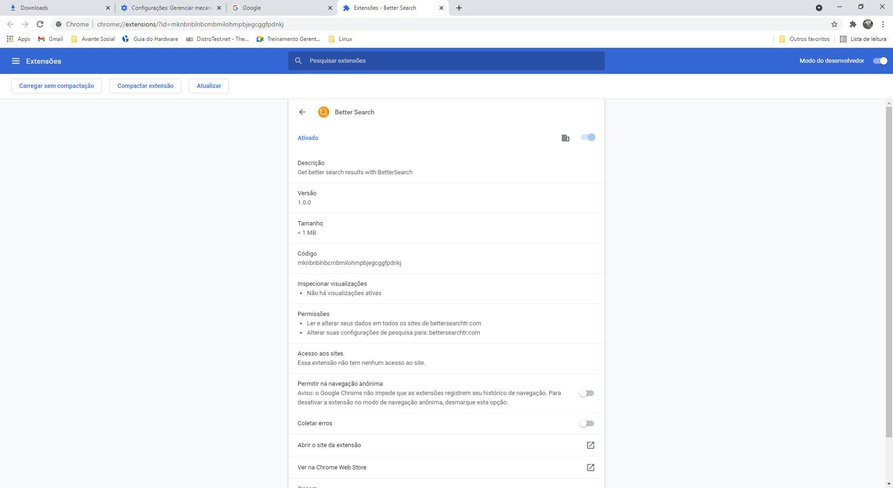Screen dimensions: 893x488
Task: Toggle Modo do desenvolvedor switch
Action: [880, 61]
